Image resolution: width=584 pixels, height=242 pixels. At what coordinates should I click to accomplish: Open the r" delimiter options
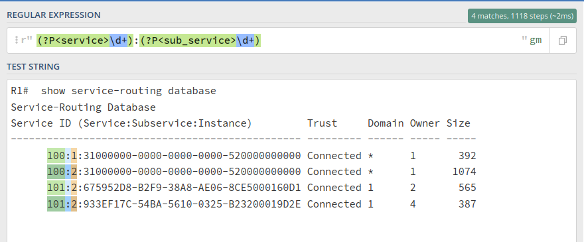tap(27, 40)
